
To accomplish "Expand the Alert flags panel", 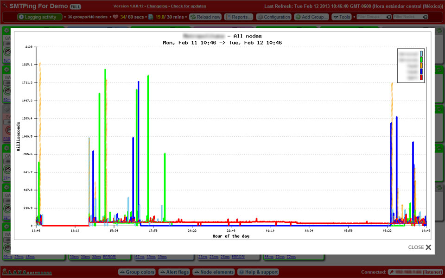I will point(174,272).
